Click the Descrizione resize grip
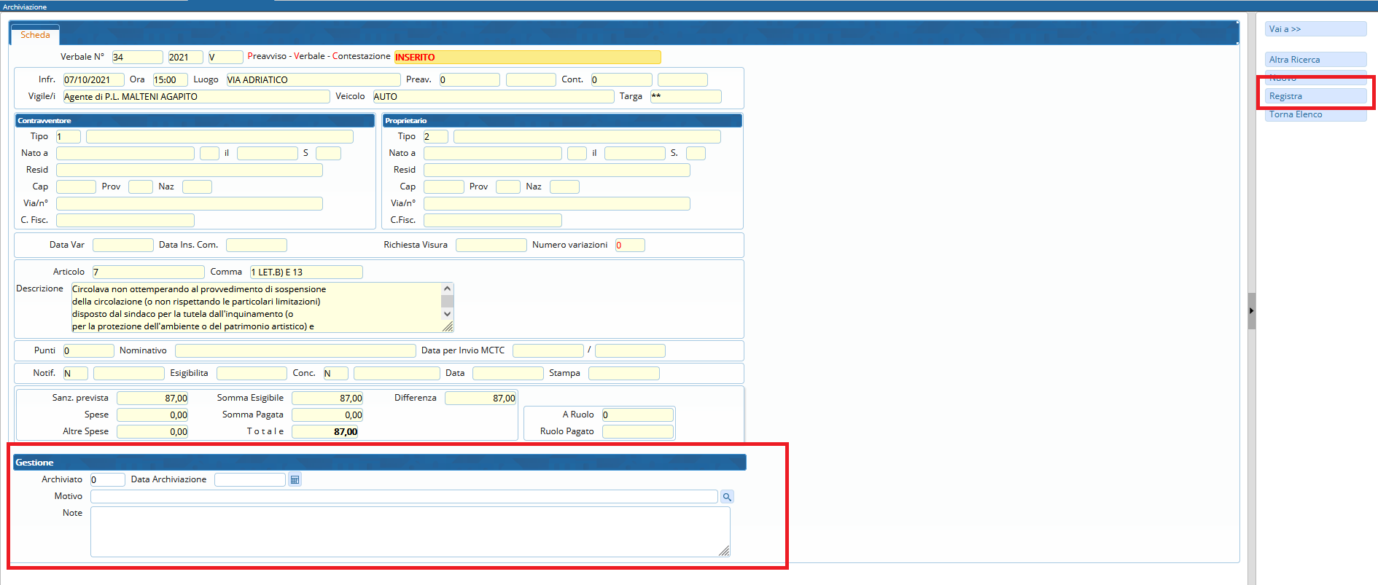 coord(448,327)
